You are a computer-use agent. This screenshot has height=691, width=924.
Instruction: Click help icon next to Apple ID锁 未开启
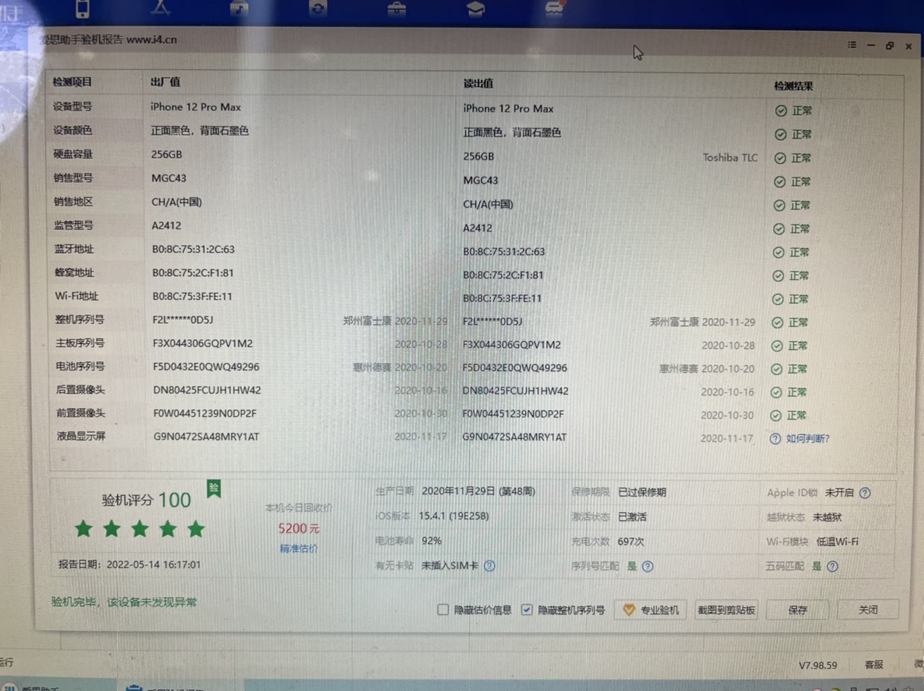pyautogui.click(x=865, y=493)
